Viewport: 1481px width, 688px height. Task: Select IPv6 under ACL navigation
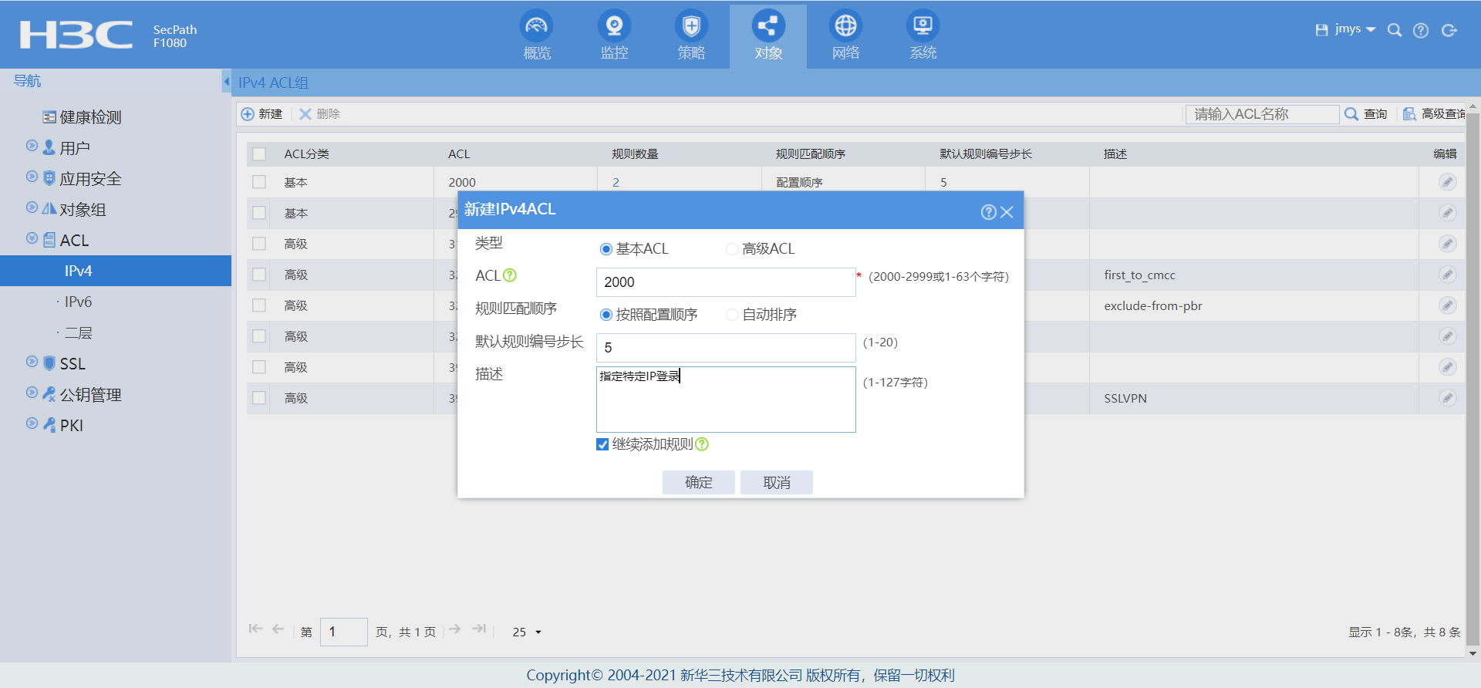[78, 302]
